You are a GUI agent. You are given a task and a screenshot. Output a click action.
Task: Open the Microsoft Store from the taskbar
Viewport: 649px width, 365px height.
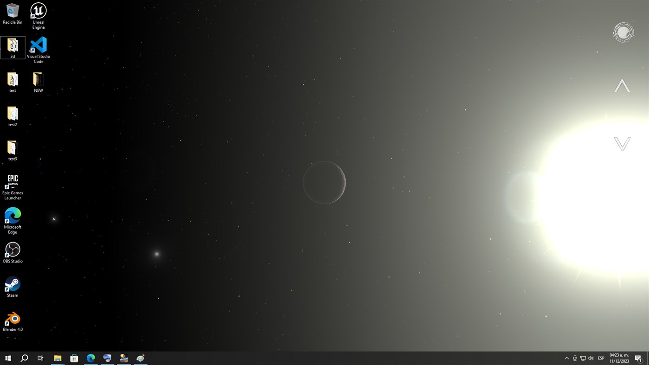[x=74, y=358]
